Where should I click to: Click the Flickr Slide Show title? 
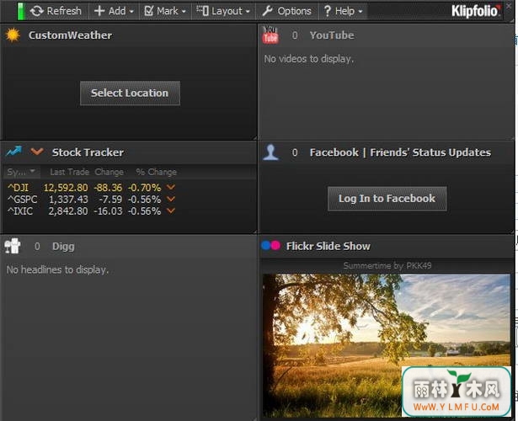point(328,247)
